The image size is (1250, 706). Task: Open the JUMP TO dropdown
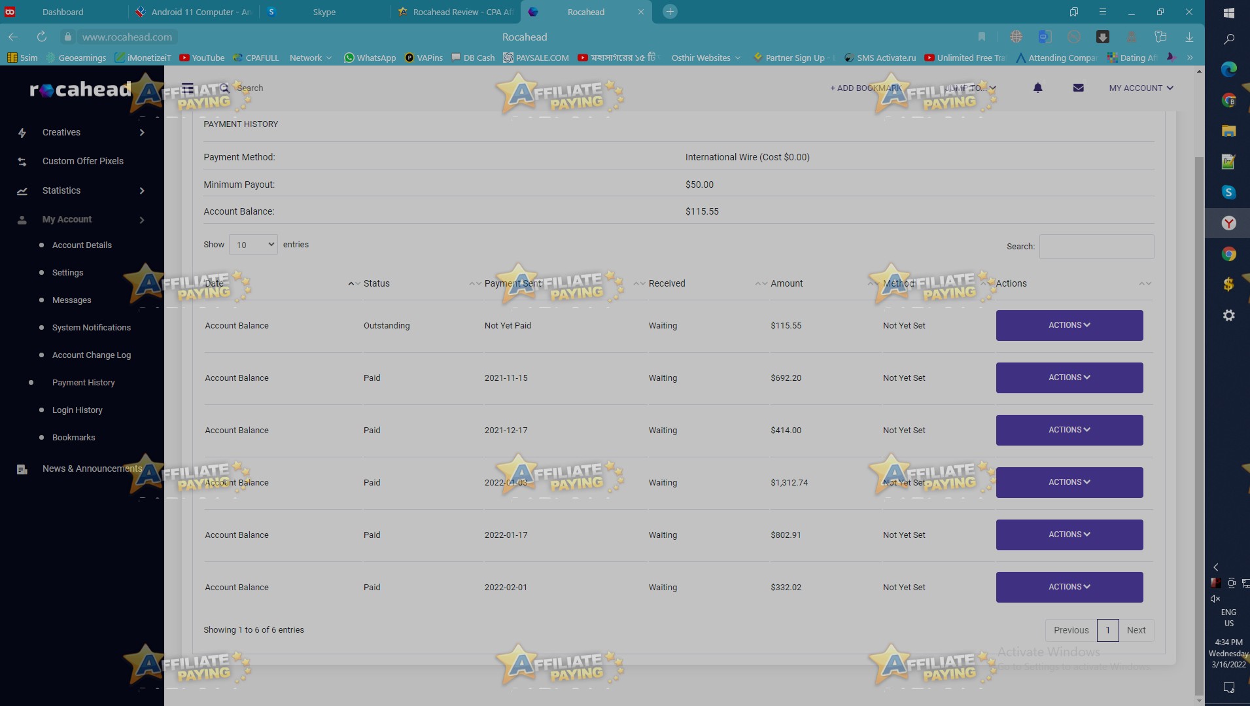971,88
